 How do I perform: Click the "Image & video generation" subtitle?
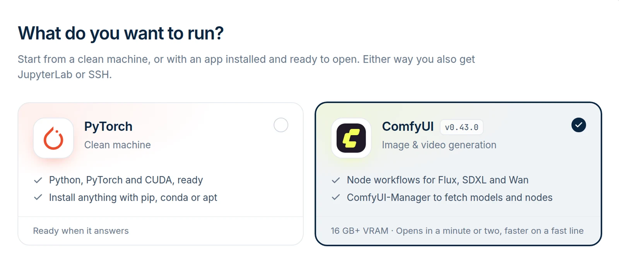click(439, 145)
